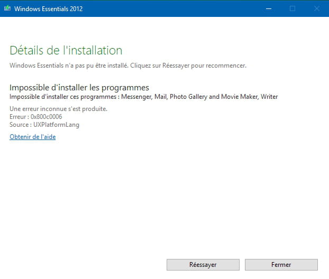
Task: Click the Impossible d'installer les programmes heading
Action: tap(79, 87)
